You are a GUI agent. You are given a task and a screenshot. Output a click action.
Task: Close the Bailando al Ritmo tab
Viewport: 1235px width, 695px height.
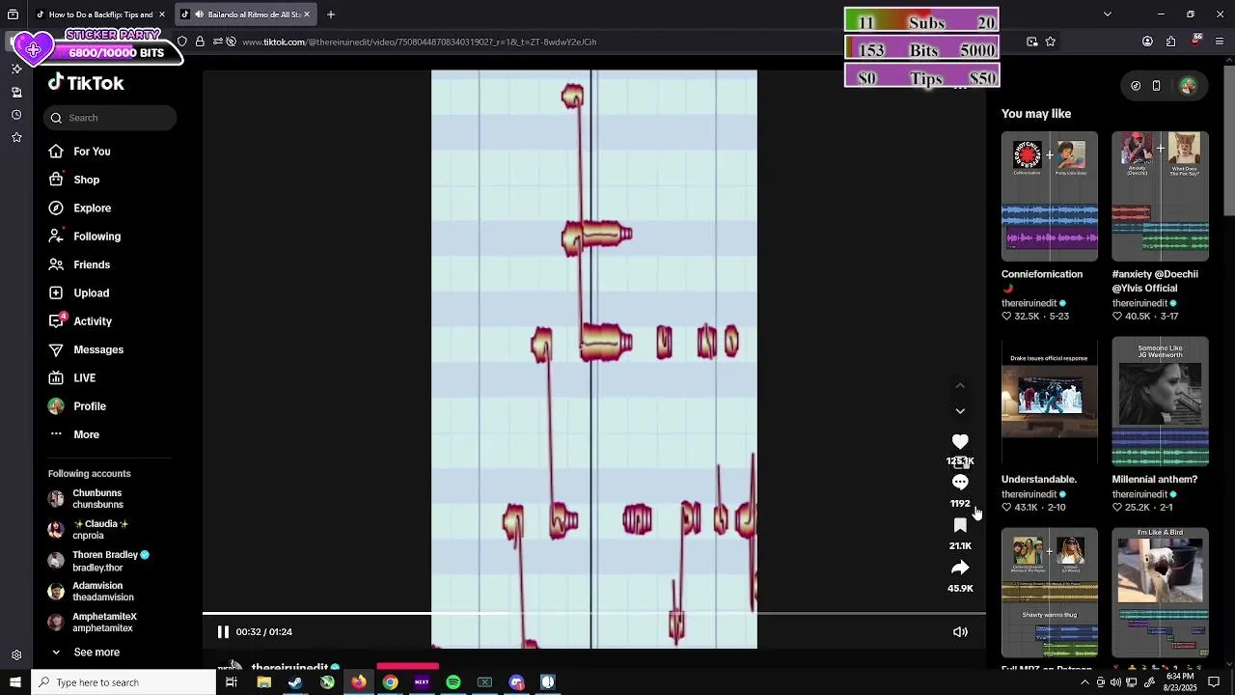coord(307,14)
